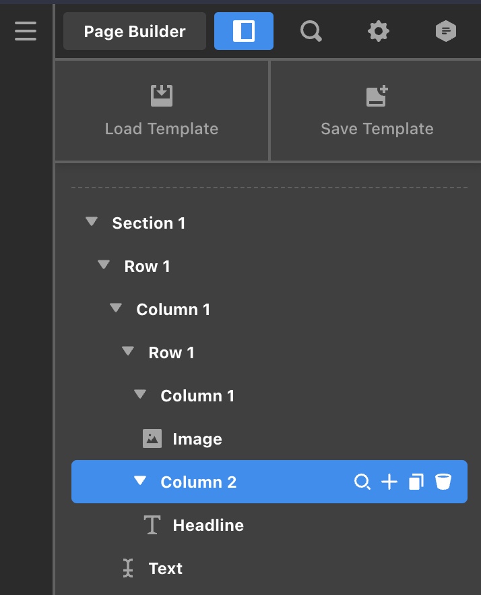This screenshot has width=481, height=595.
Task: Open the hamburger menu
Action: 26,31
